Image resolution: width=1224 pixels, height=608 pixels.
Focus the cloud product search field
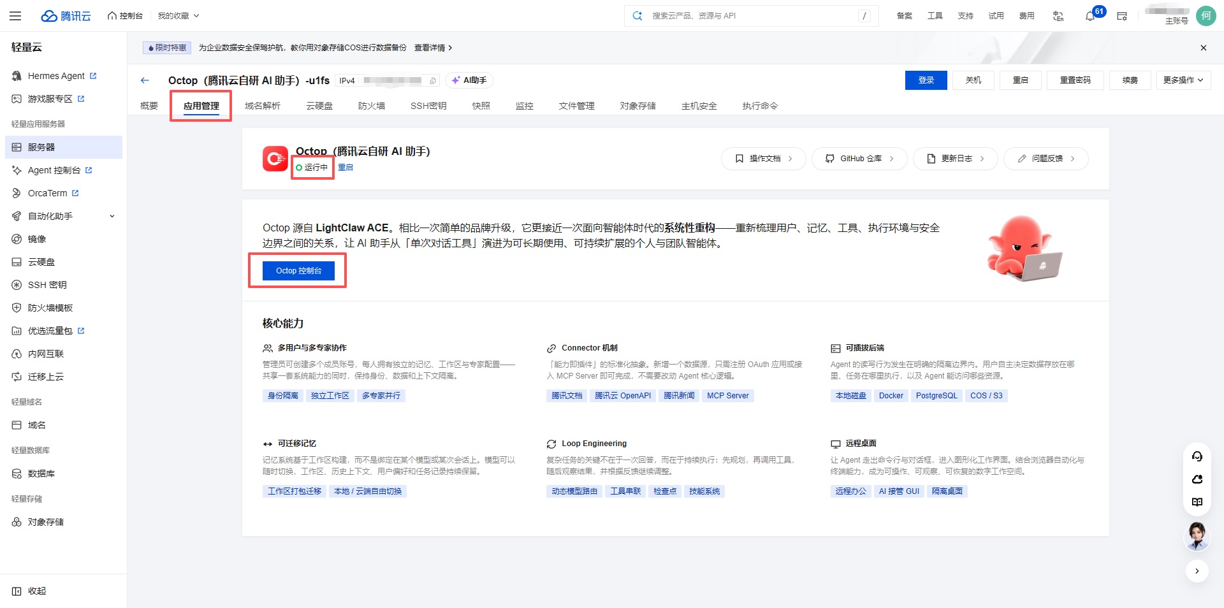pos(752,16)
